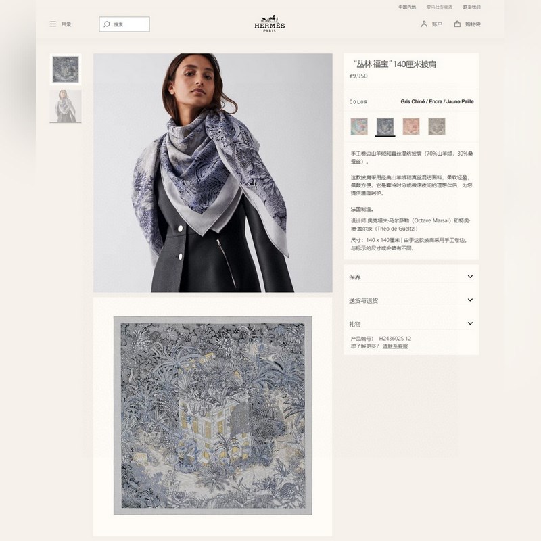Expand the 礼物 gift section
The width and height of the screenshot is (541, 541).
coord(411,324)
